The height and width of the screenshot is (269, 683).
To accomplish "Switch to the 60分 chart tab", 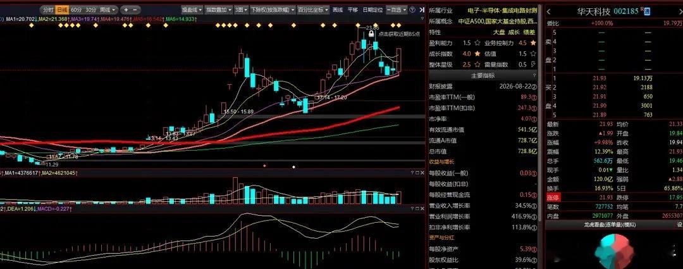I will coord(76,9).
